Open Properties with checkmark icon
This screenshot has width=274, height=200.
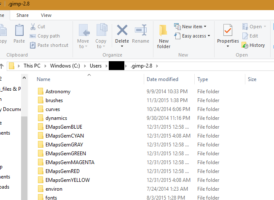point(228,30)
